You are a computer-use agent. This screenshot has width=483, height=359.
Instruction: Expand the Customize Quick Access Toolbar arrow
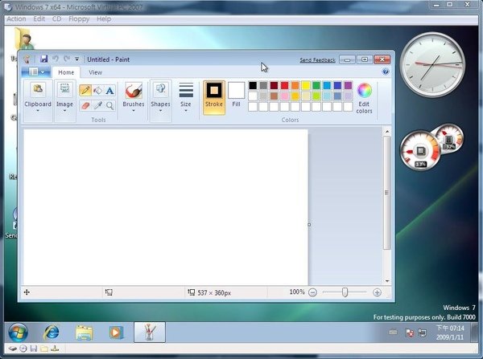coord(77,59)
